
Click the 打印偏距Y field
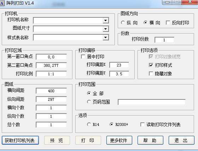pos(119,74)
